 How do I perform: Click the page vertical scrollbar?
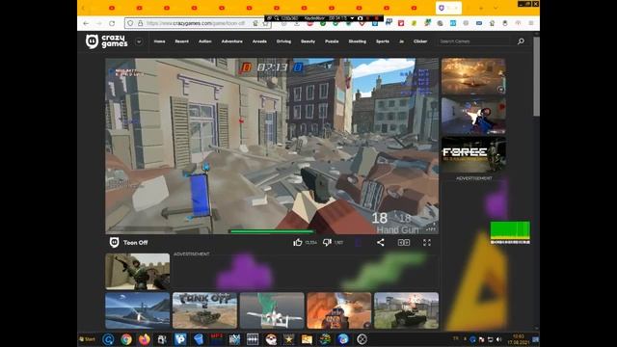[536, 76]
